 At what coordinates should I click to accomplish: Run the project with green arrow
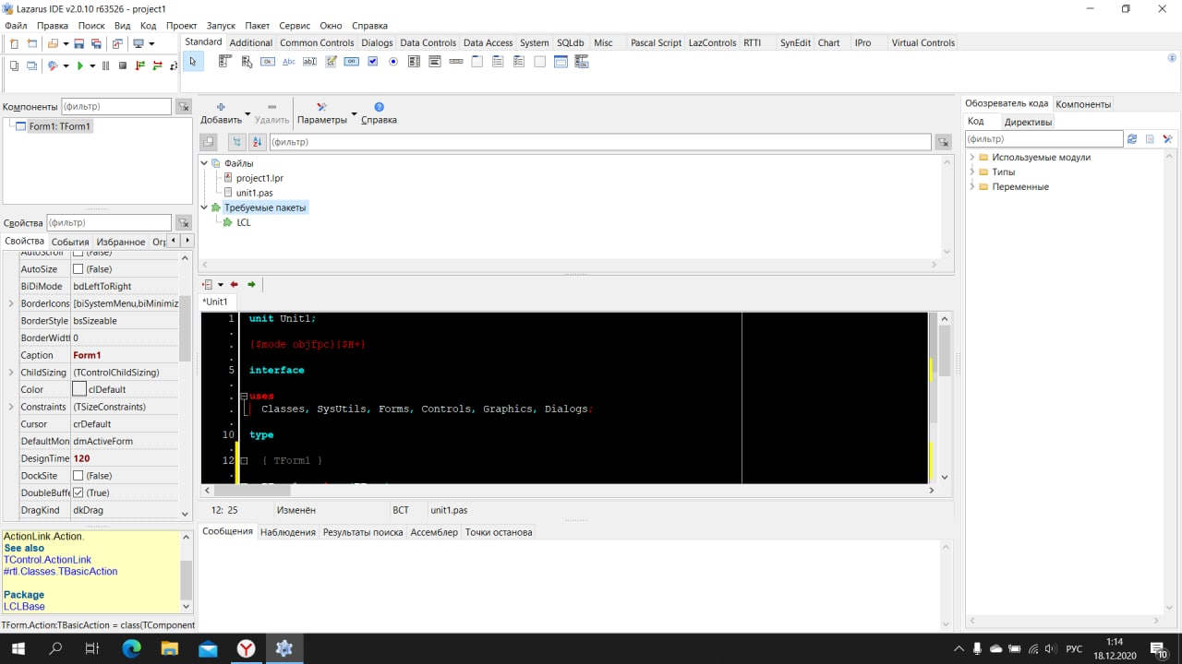pyautogui.click(x=80, y=65)
